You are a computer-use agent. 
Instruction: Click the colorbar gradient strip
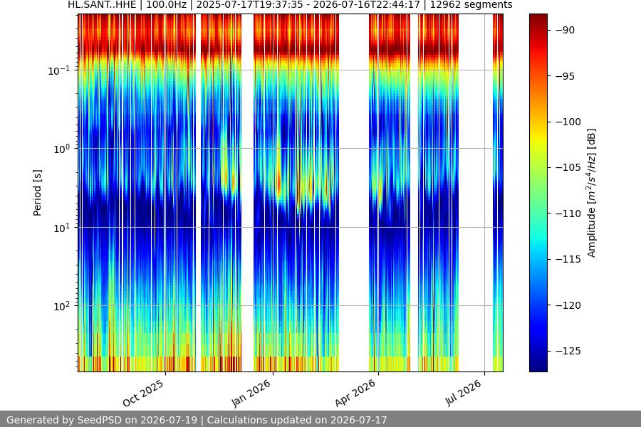point(538,193)
